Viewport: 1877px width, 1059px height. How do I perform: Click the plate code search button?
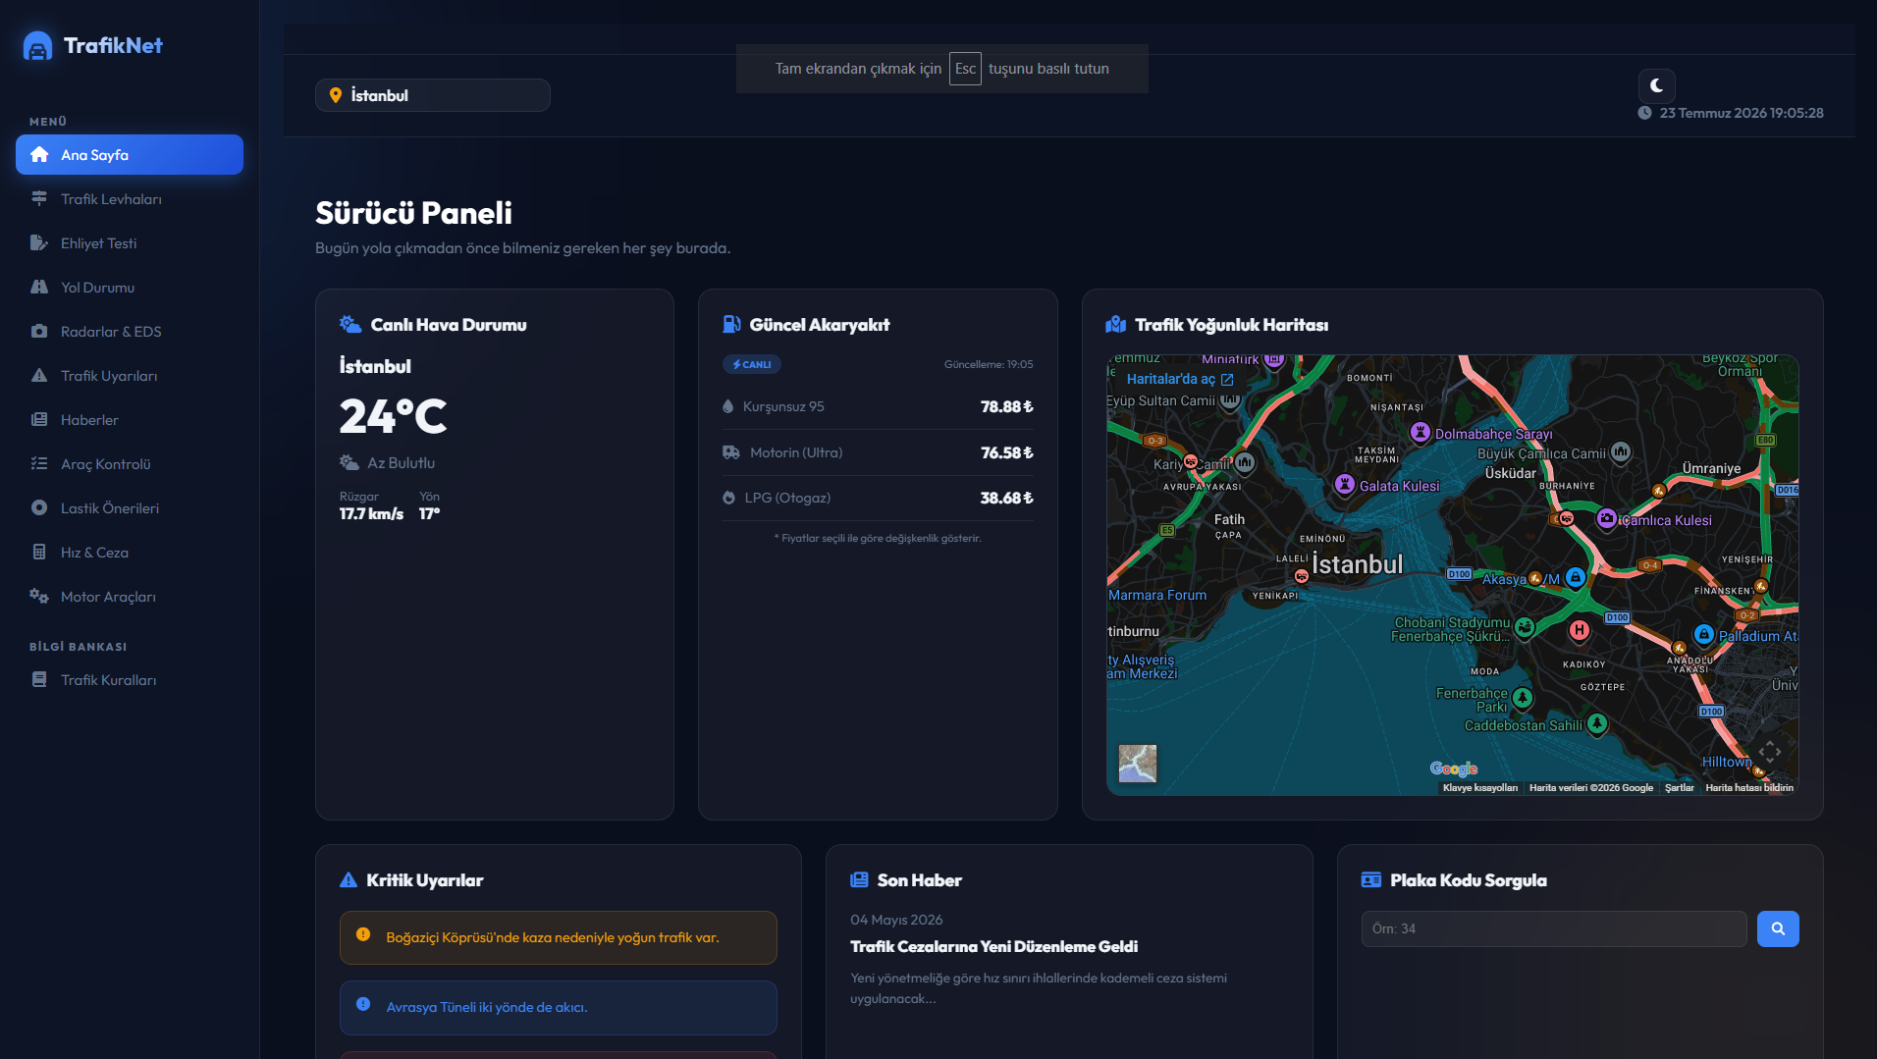point(1778,928)
